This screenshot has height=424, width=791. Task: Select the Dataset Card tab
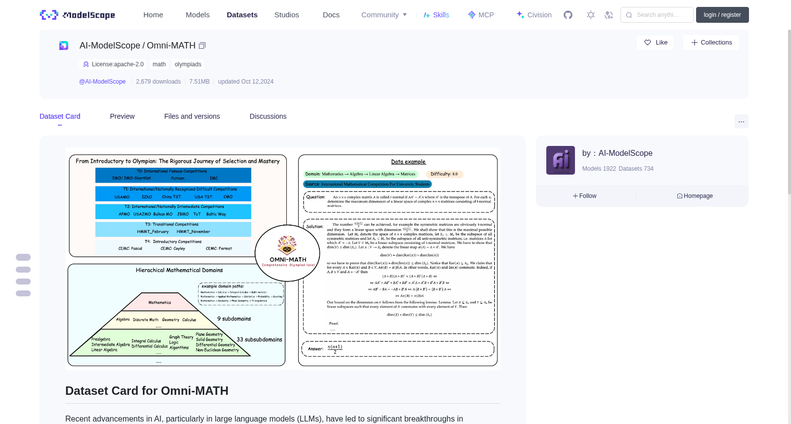coord(60,116)
